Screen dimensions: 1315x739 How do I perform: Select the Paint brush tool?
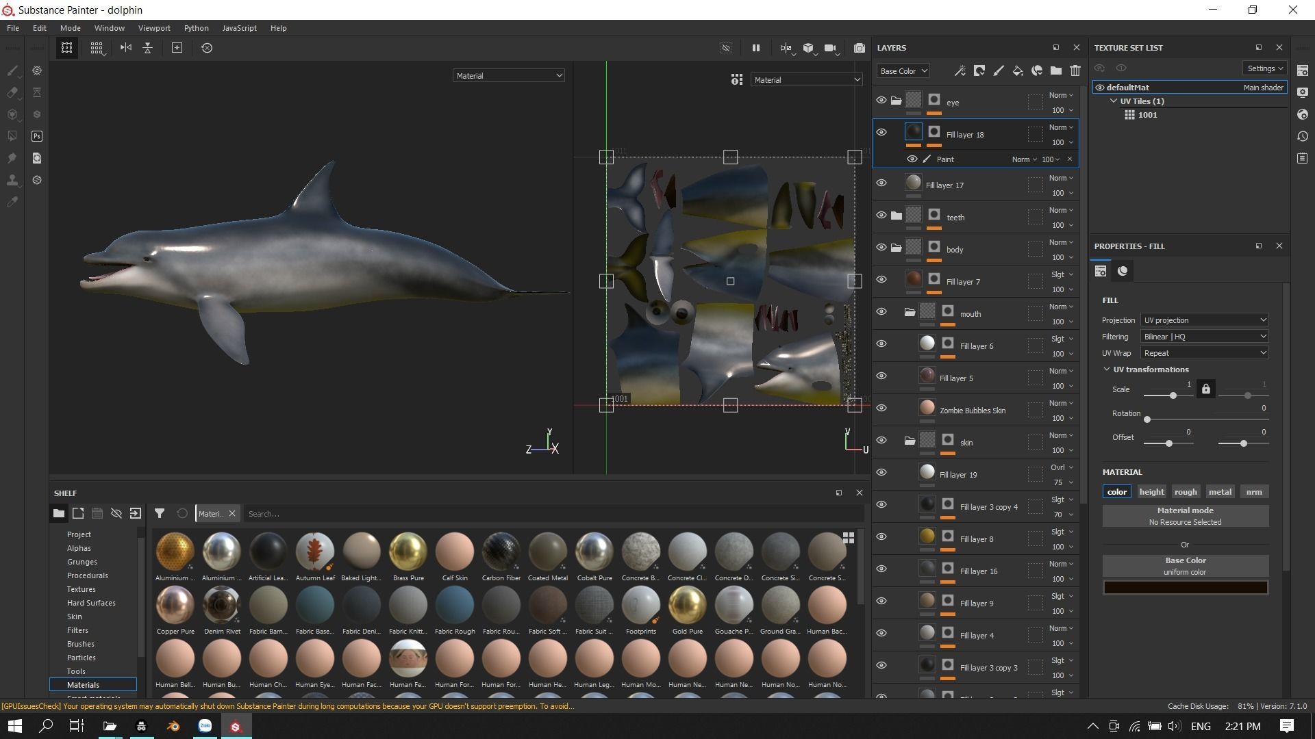[12, 70]
